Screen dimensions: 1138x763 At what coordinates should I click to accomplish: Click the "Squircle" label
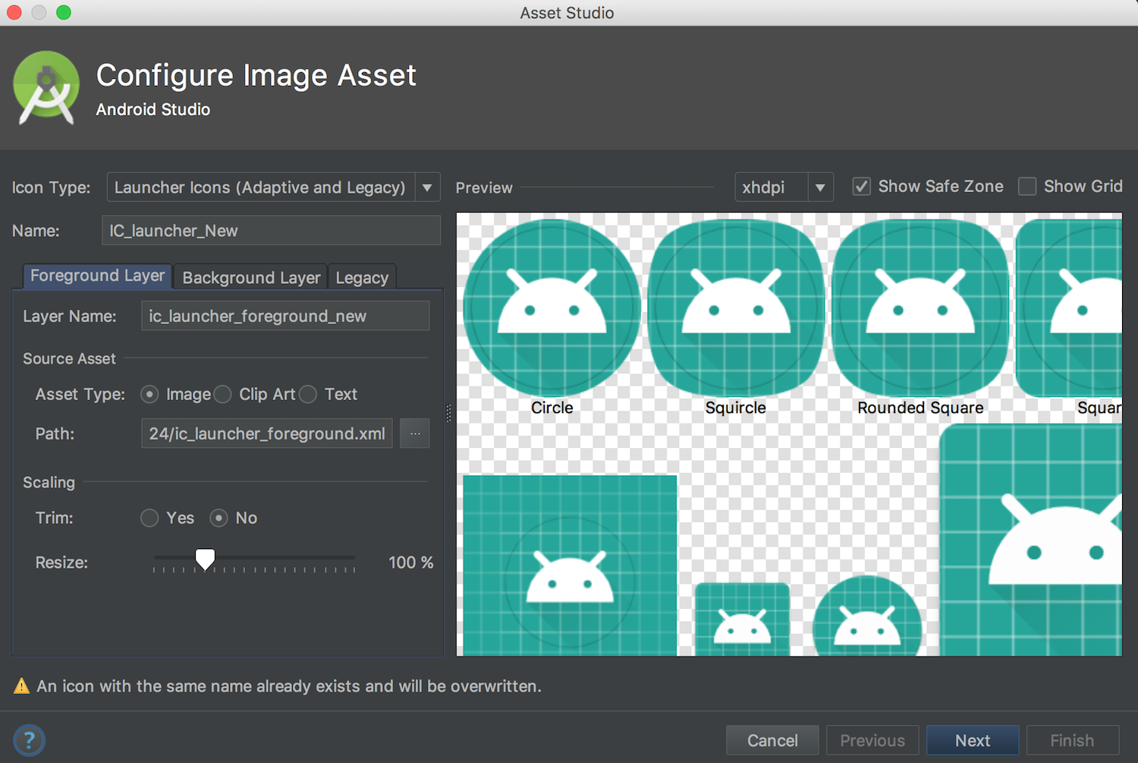click(x=736, y=408)
